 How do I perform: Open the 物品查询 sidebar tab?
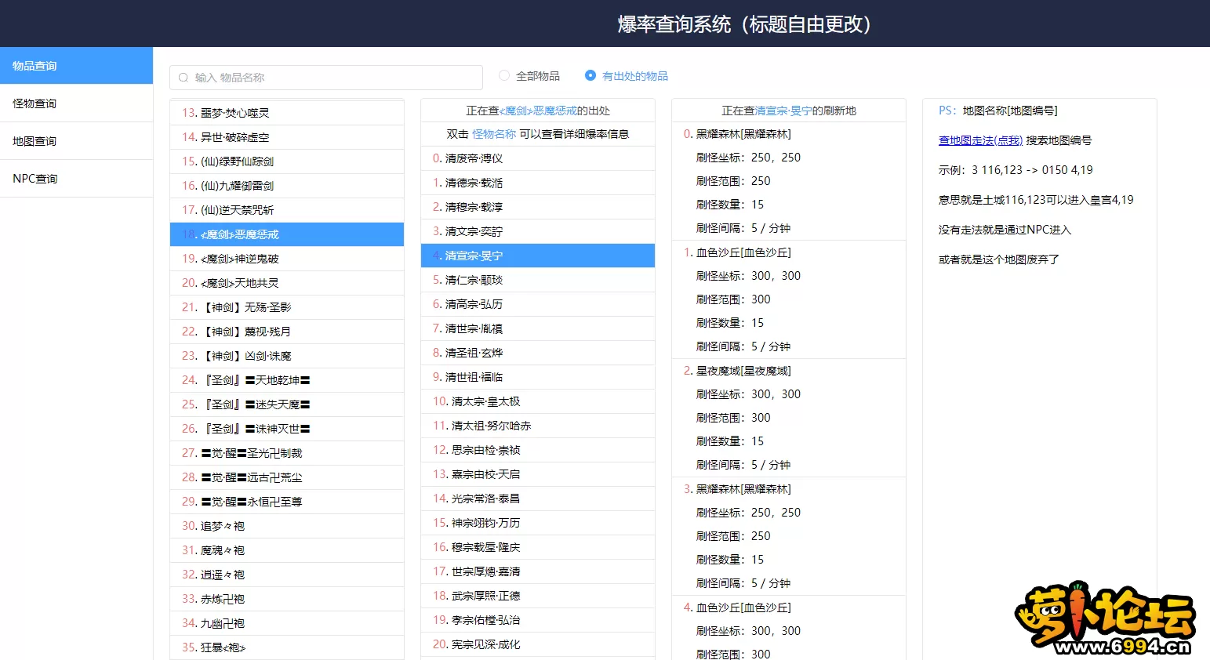pyautogui.click(x=76, y=66)
